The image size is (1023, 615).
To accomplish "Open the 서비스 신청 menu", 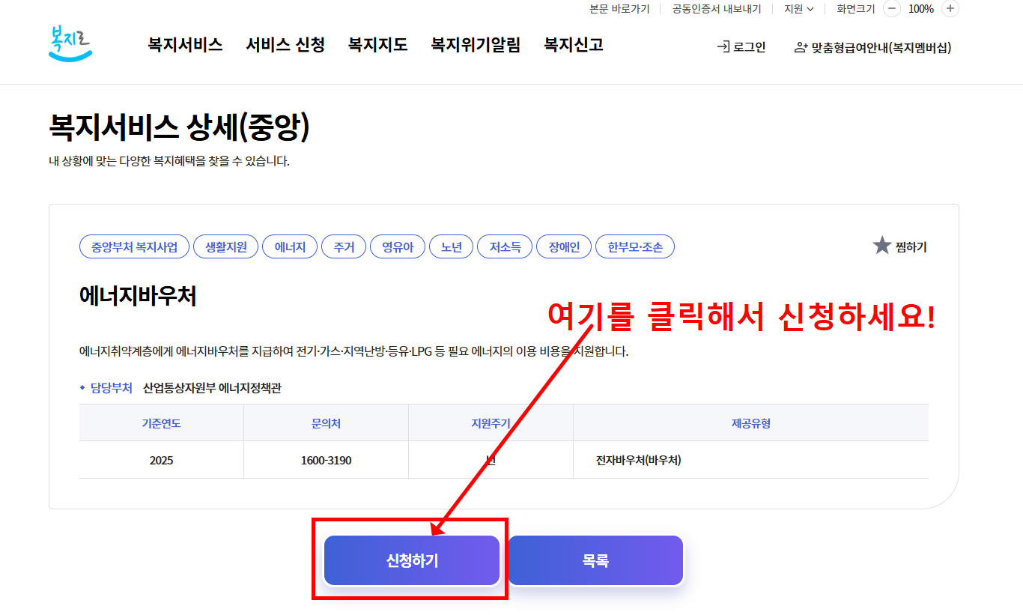I will (x=285, y=45).
